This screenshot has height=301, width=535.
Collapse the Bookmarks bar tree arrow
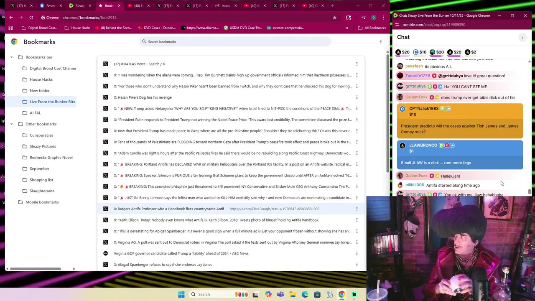point(12,57)
